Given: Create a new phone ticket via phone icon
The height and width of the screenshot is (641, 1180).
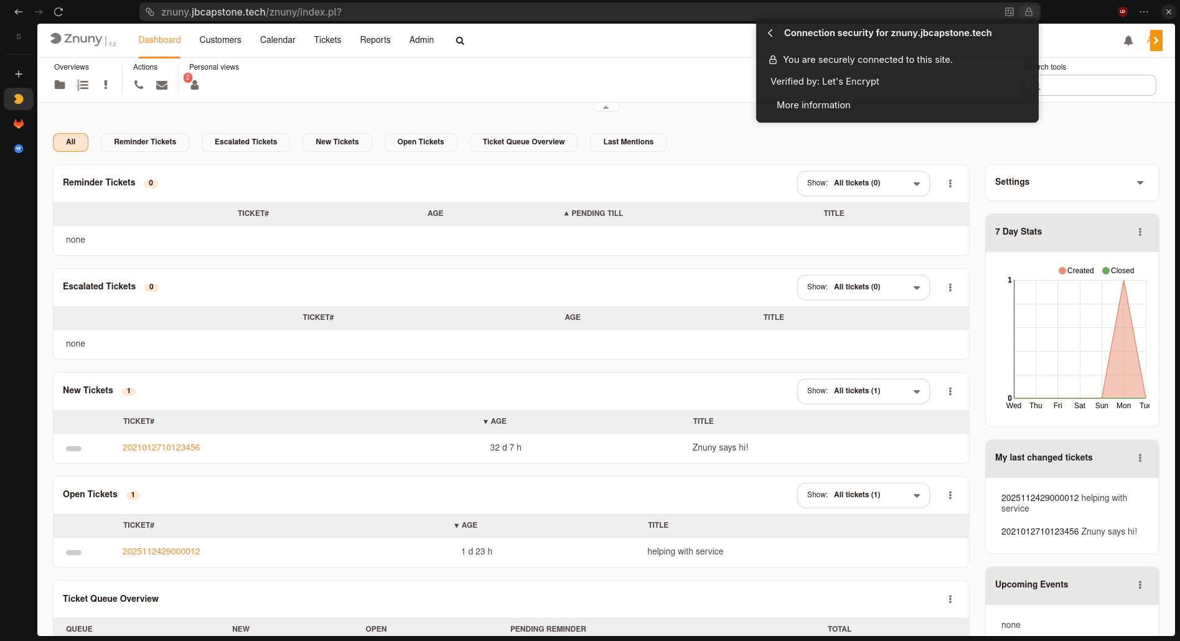Looking at the screenshot, I should pos(139,85).
